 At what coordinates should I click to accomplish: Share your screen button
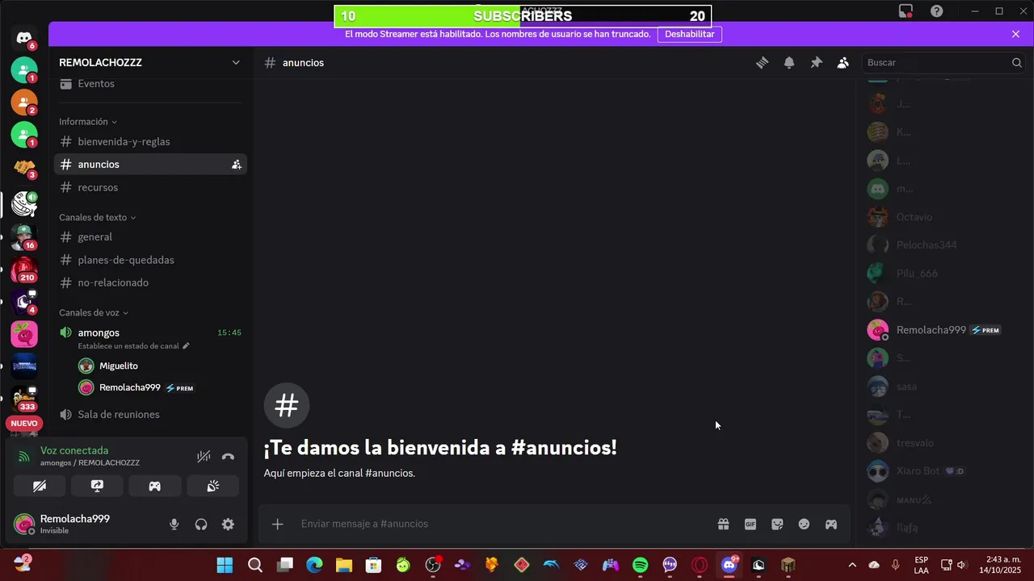(x=97, y=486)
